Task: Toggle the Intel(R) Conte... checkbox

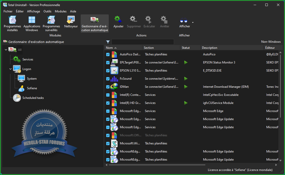Action: point(108,95)
